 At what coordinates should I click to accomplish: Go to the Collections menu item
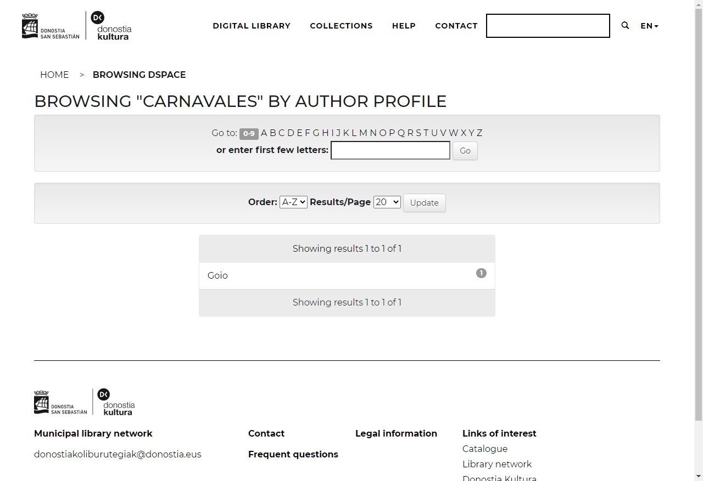(x=341, y=26)
